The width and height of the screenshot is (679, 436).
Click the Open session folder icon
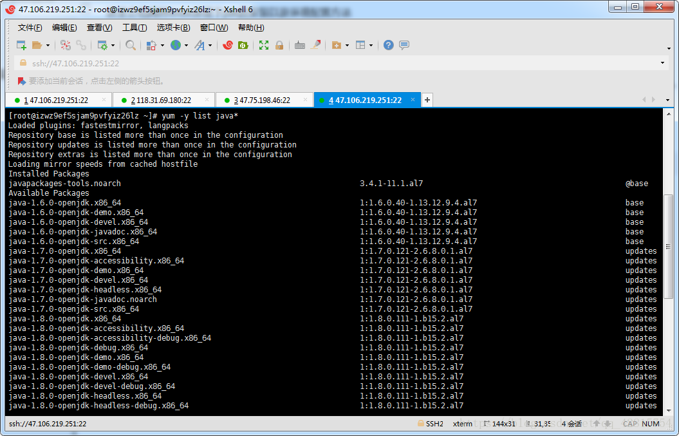click(37, 45)
